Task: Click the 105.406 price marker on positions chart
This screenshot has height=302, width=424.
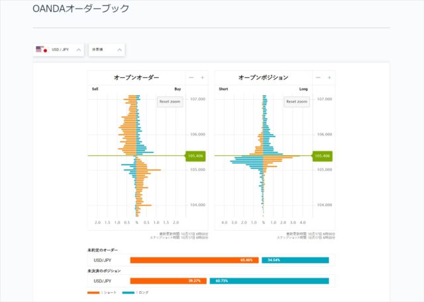Action: [x=323, y=156]
